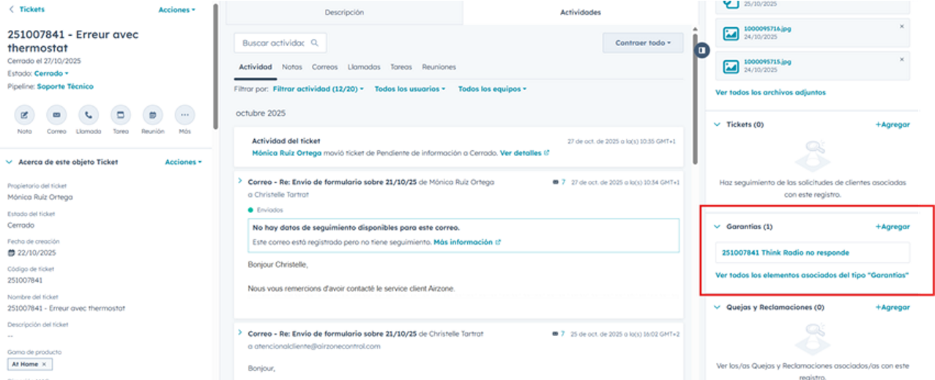
Task: Collapse the side panel handle icon
Action: tap(701, 50)
